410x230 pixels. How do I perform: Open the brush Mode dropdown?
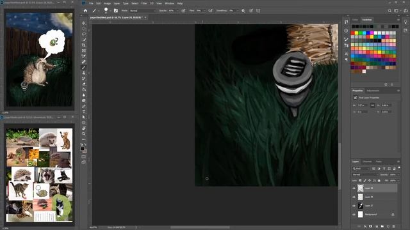click(142, 11)
